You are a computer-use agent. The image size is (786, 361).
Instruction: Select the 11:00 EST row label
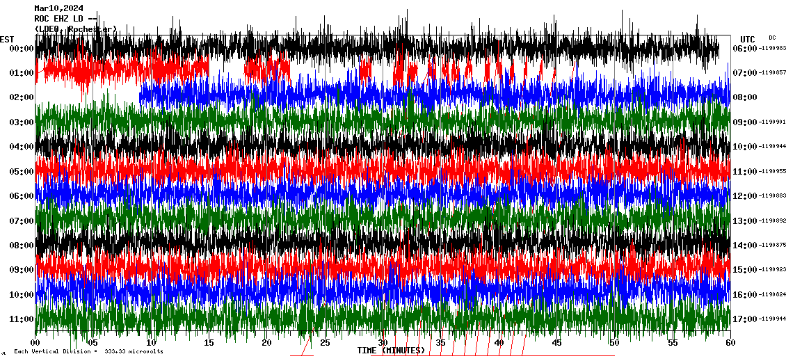[x=22, y=319]
